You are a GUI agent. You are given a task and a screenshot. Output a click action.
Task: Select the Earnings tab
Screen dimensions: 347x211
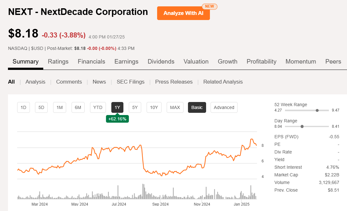coord(126,62)
